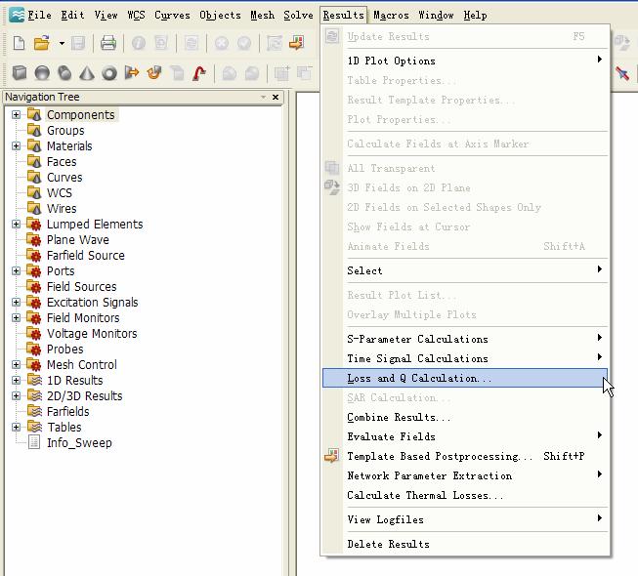Expand the Mesh Control tree node
Image resolution: width=638 pixels, height=576 pixels.
tap(16, 364)
